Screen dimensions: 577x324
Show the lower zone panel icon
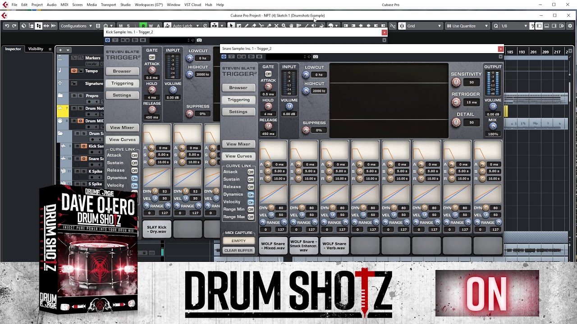click(546, 26)
